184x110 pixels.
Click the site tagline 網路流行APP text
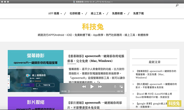click(93, 35)
